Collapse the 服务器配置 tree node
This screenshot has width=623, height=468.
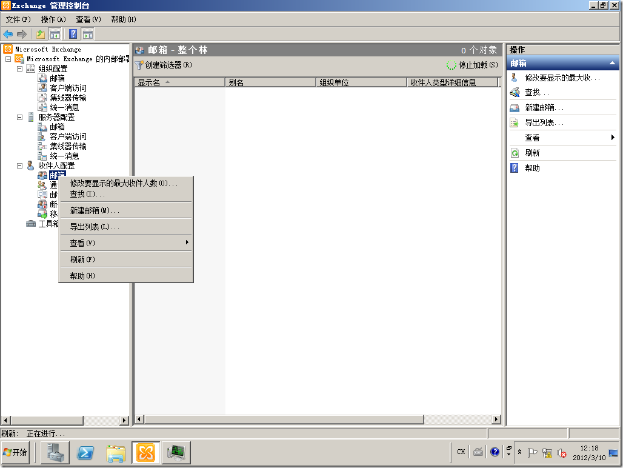pyautogui.click(x=18, y=116)
